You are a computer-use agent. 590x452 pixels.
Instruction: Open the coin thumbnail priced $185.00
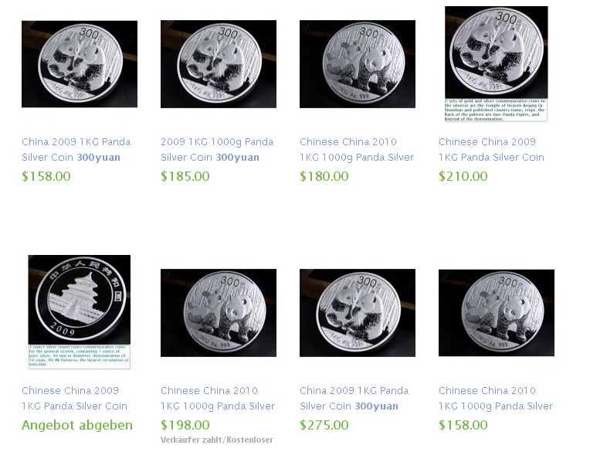[x=219, y=64]
